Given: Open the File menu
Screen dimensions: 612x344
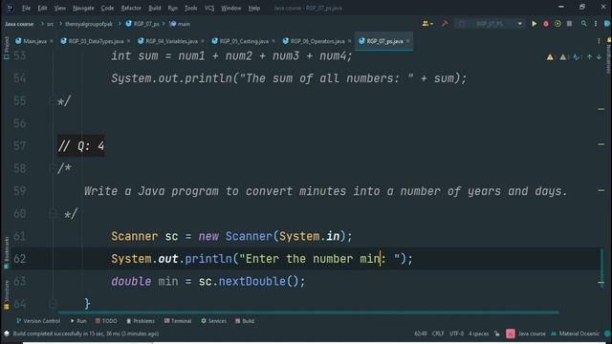Looking at the screenshot, I should click(x=26, y=8).
